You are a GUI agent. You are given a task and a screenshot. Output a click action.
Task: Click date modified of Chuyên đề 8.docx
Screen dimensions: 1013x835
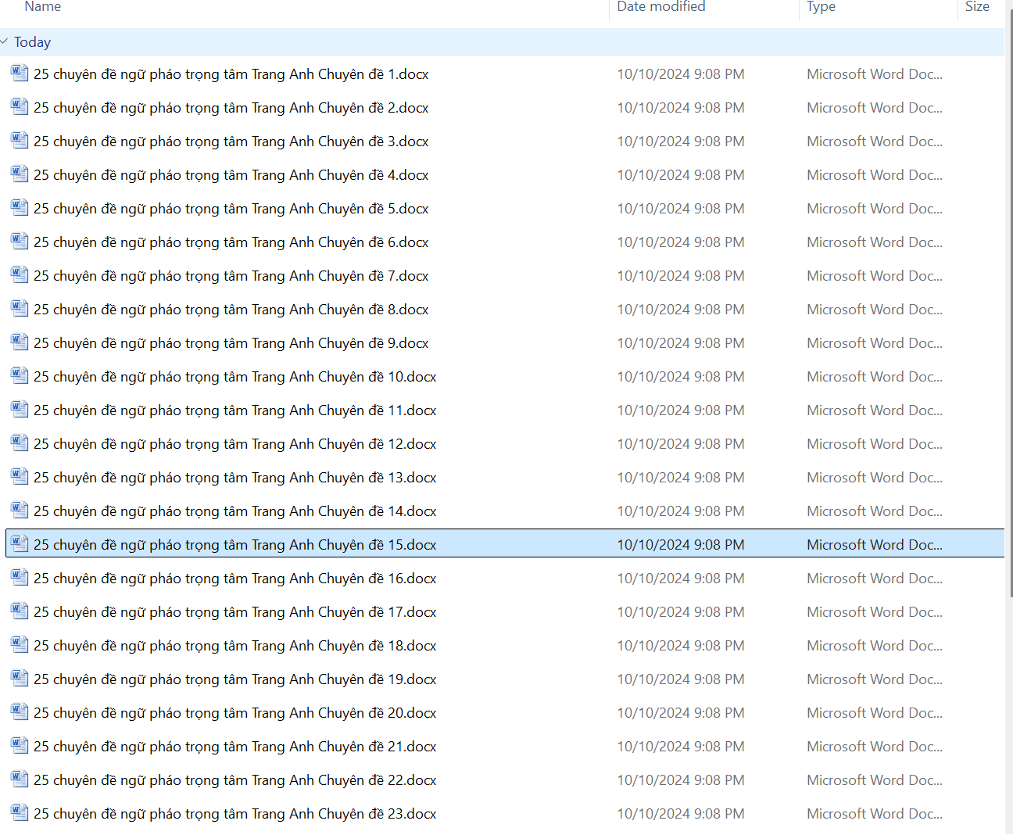[x=681, y=310]
